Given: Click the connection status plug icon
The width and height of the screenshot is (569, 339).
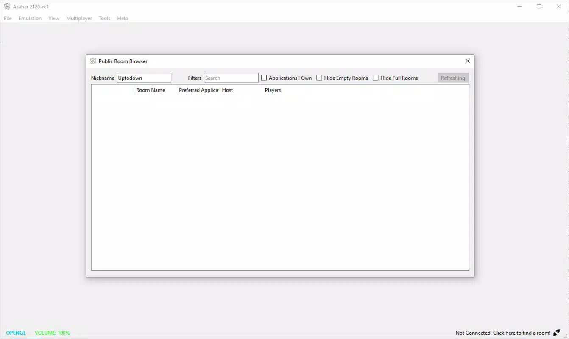Looking at the screenshot, I should pos(557,333).
